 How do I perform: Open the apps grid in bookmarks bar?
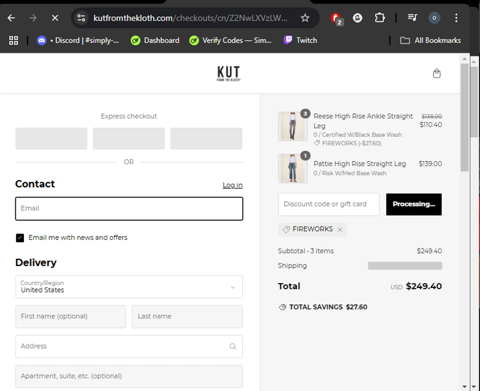pyautogui.click(x=13, y=40)
